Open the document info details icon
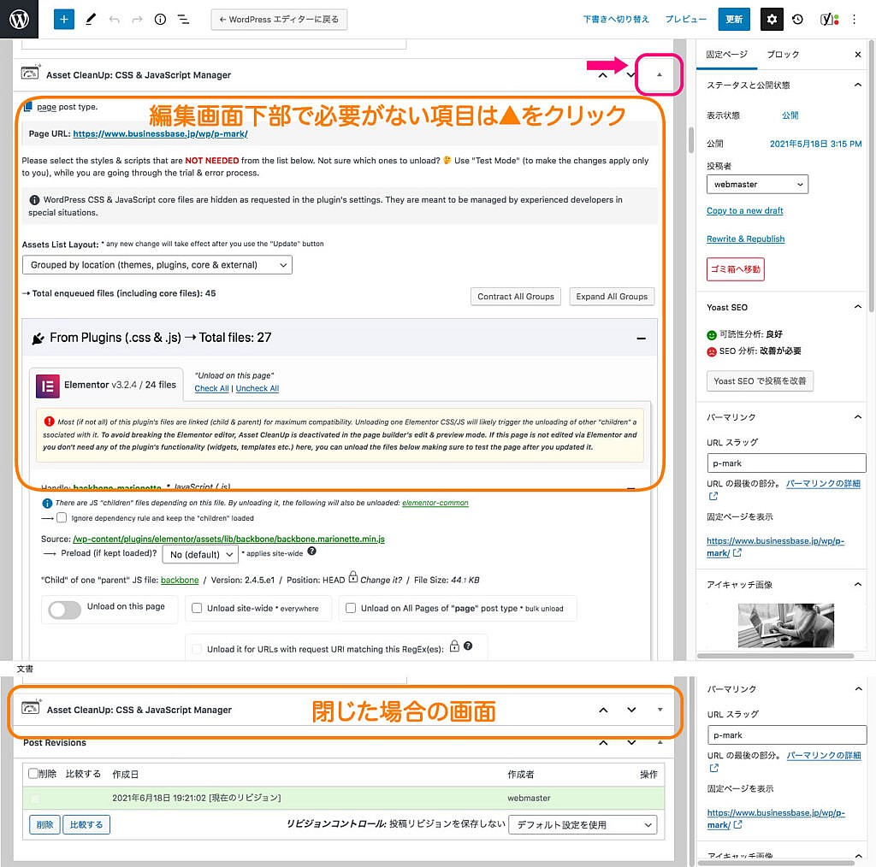 pyautogui.click(x=160, y=19)
